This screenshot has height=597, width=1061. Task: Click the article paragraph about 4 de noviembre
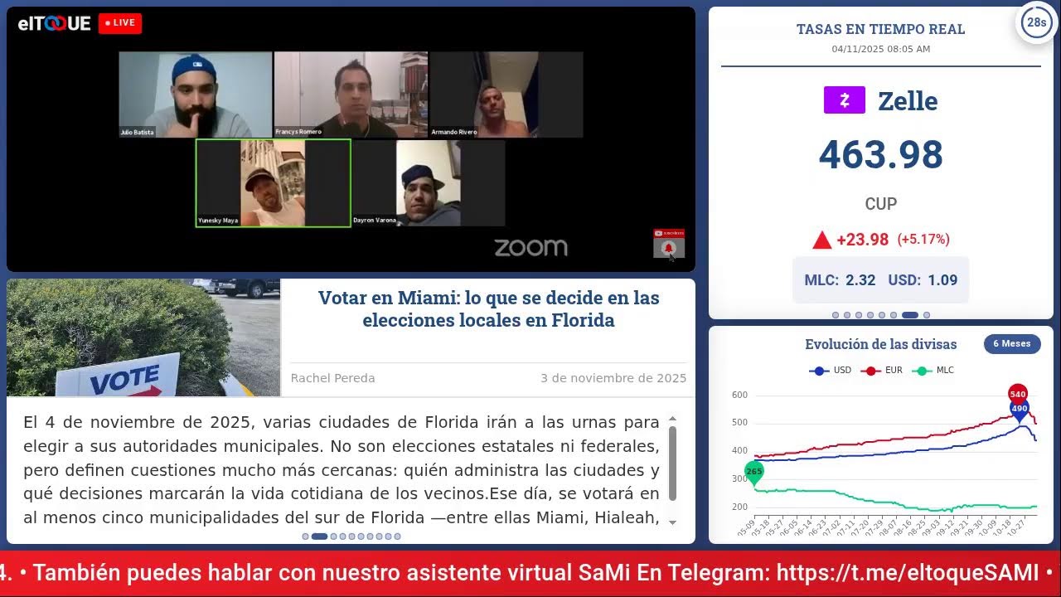pos(342,470)
